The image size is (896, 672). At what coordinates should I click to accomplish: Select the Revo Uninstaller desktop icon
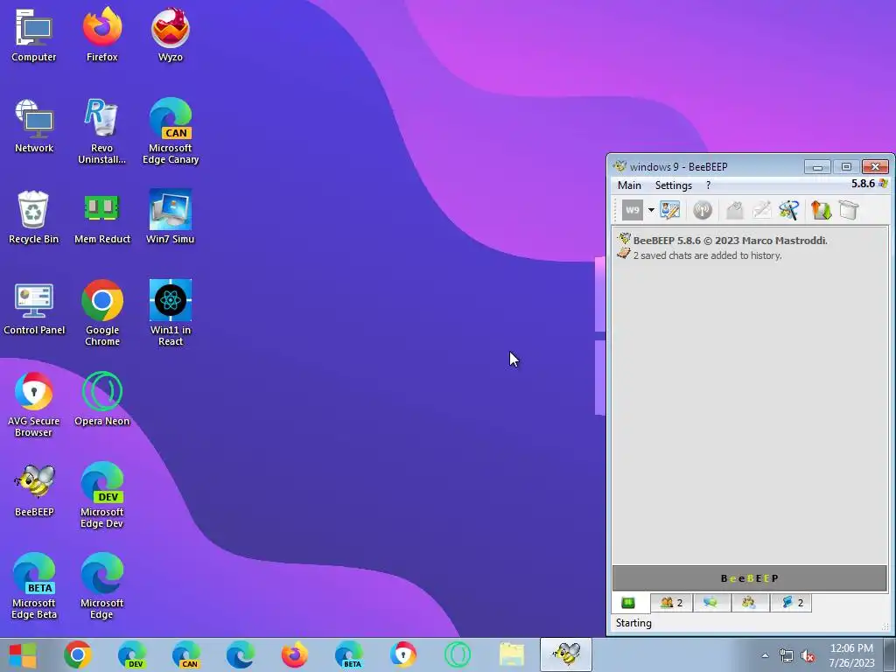(101, 131)
